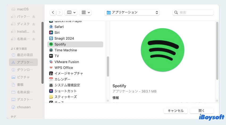The height and width of the screenshot is (125, 226).
Task: Eject the 名称未… volume
Action: (x=34, y=39)
